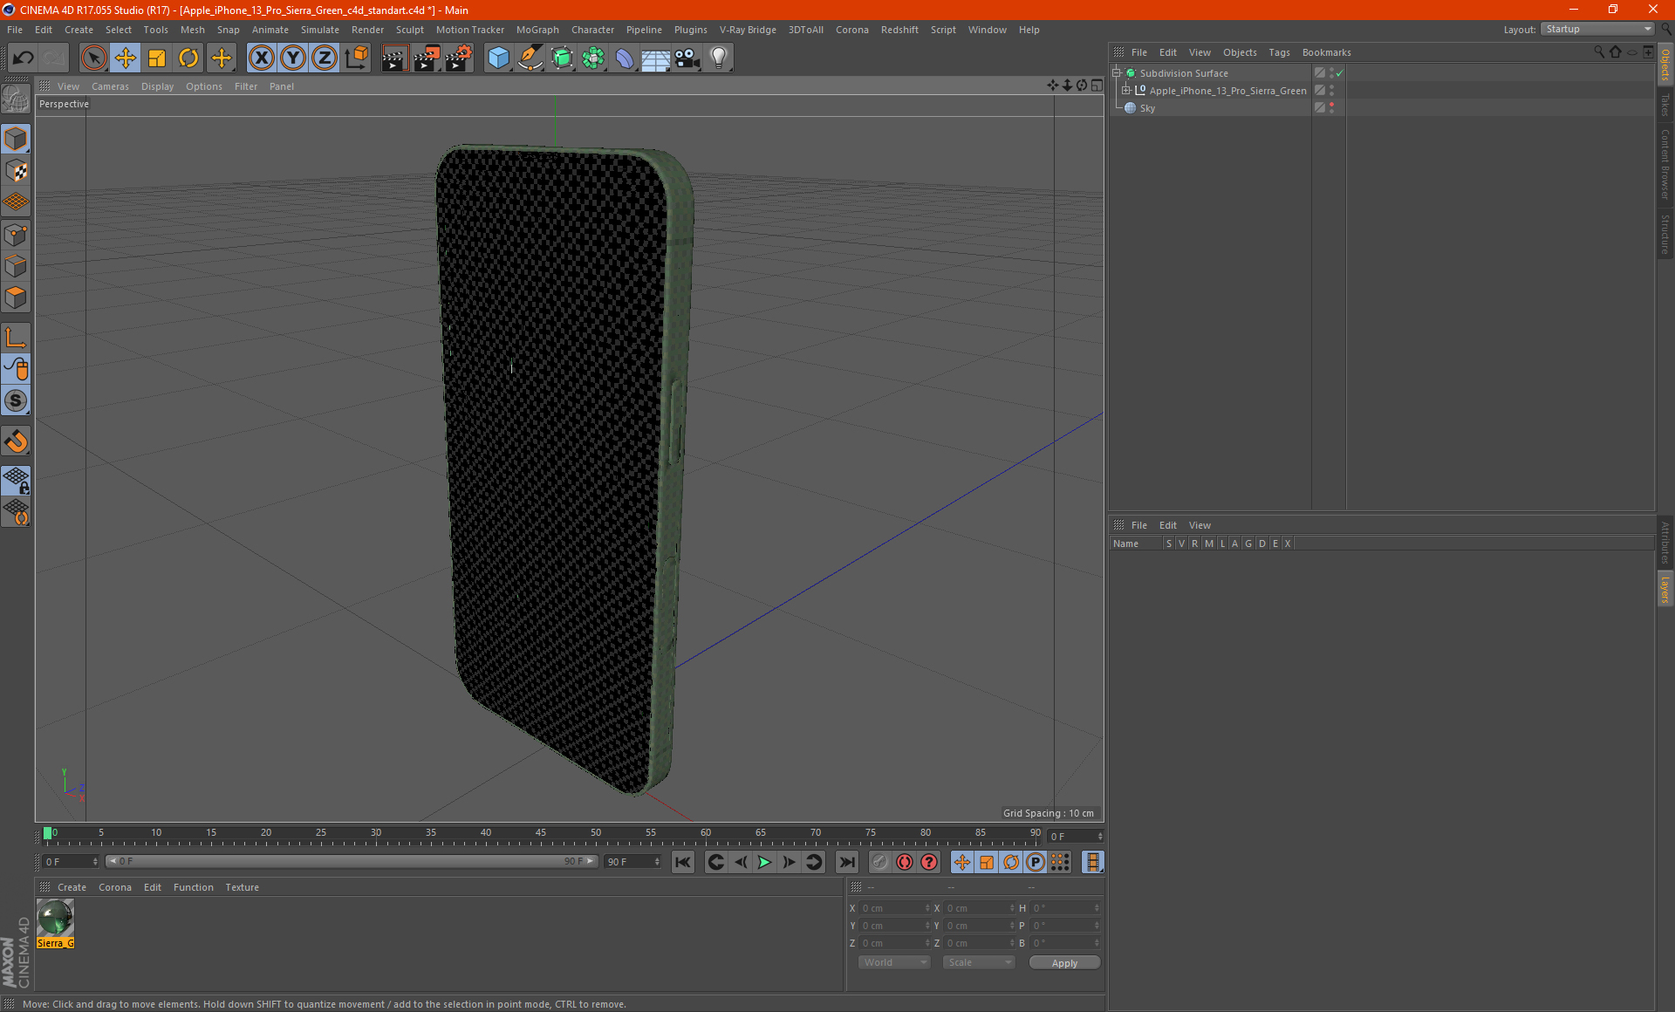
Task: Toggle X axis lock
Action: pos(261,58)
